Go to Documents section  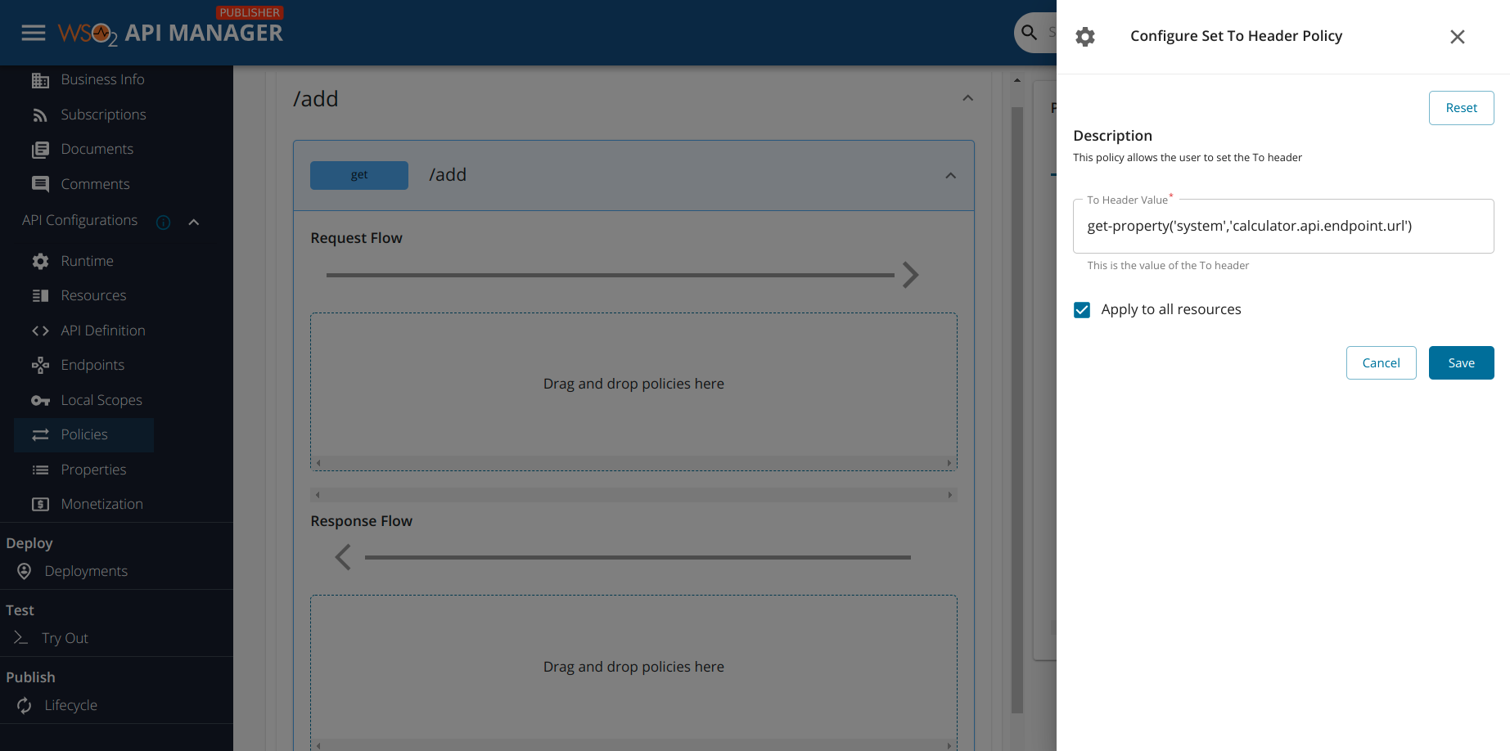tap(97, 150)
